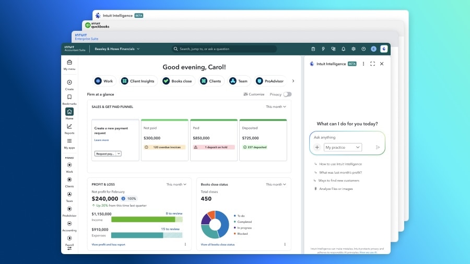The image size is (470, 264).
Task: Expand Intuit Intelligence panel to fullscreen
Action: click(x=372, y=64)
